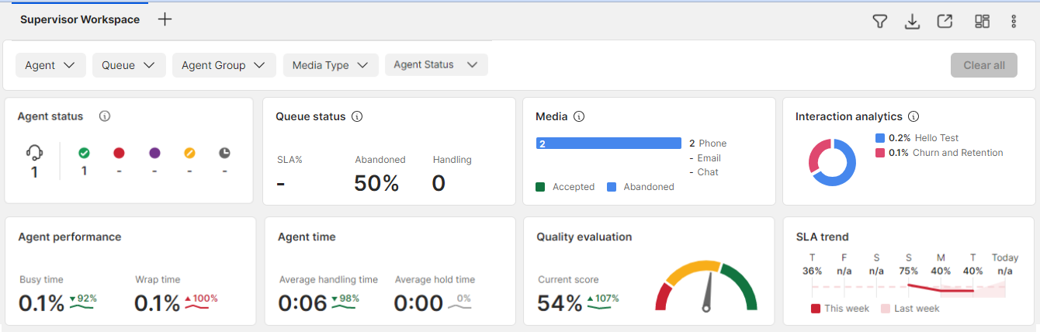The height and width of the screenshot is (332, 1040).
Task: Click the Wrap time 0.1% value
Action: point(157,303)
